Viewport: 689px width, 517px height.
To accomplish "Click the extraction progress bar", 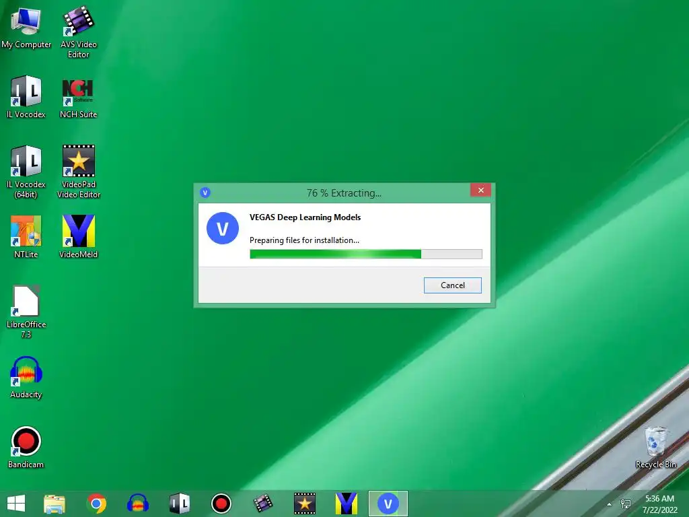I will (x=365, y=254).
